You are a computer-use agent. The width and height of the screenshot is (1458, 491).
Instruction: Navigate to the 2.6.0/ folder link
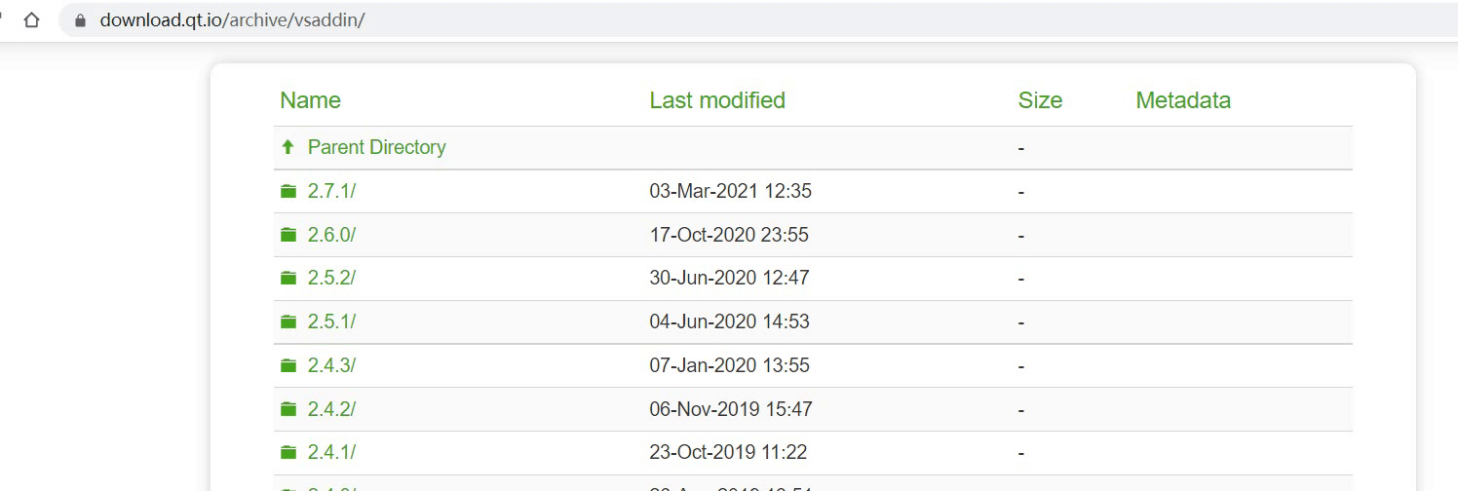[331, 235]
